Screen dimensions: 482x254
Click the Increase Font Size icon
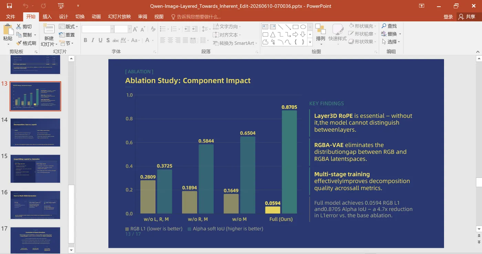click(x=135, y=29)
